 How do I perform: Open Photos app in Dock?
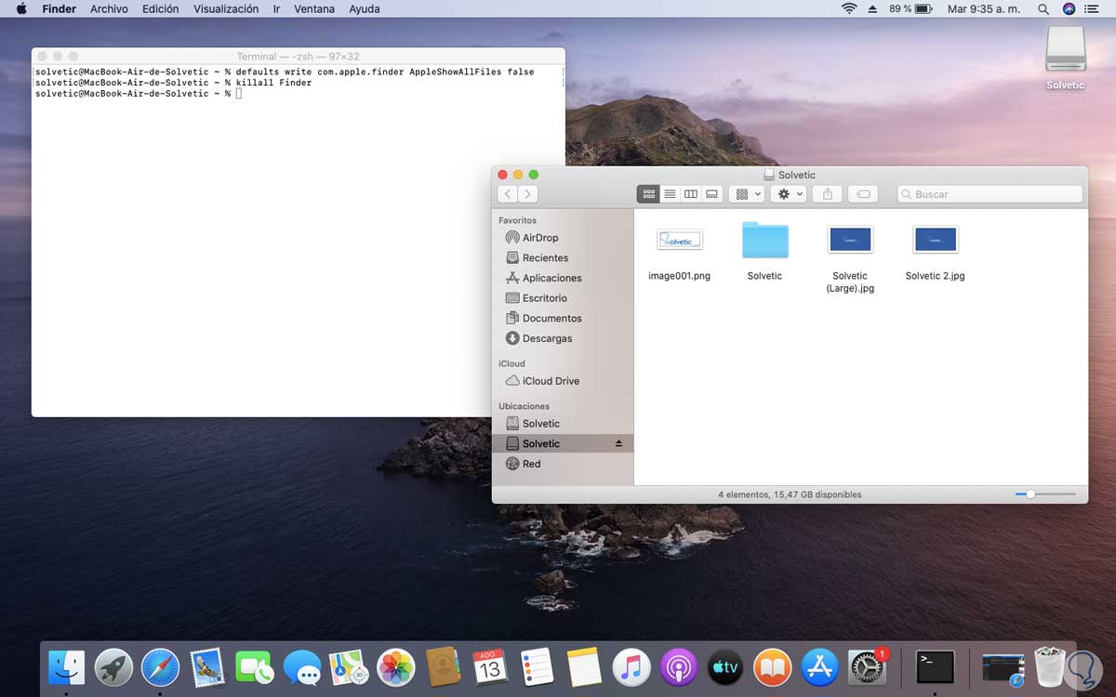click(x=395, y=666)
